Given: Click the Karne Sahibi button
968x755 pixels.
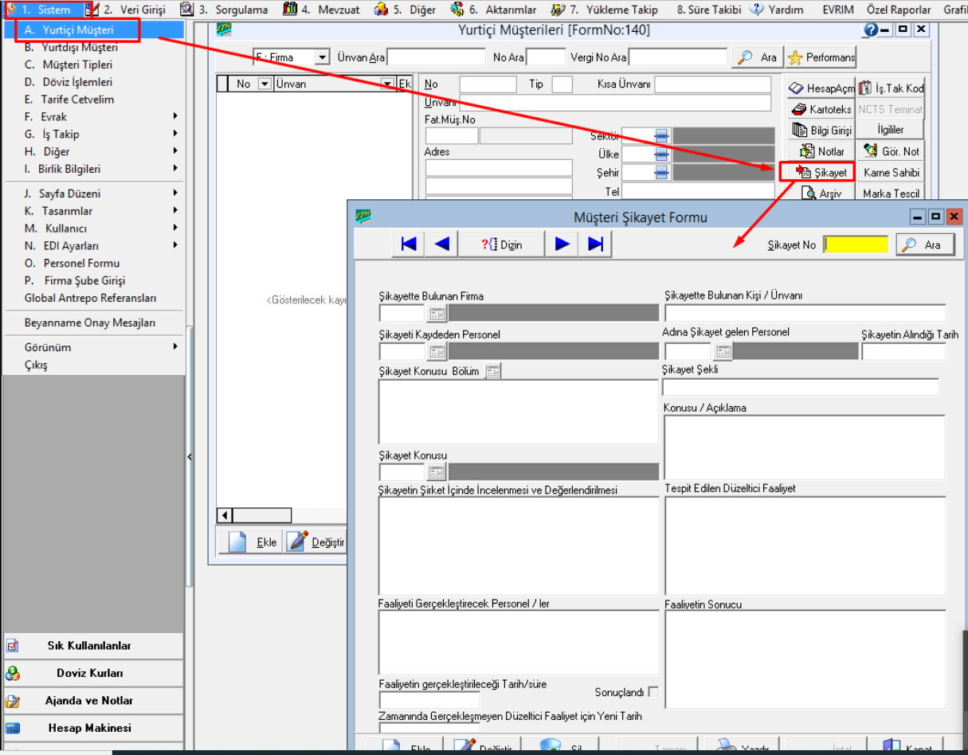Looking at the screenshot, I should [891, 172].
